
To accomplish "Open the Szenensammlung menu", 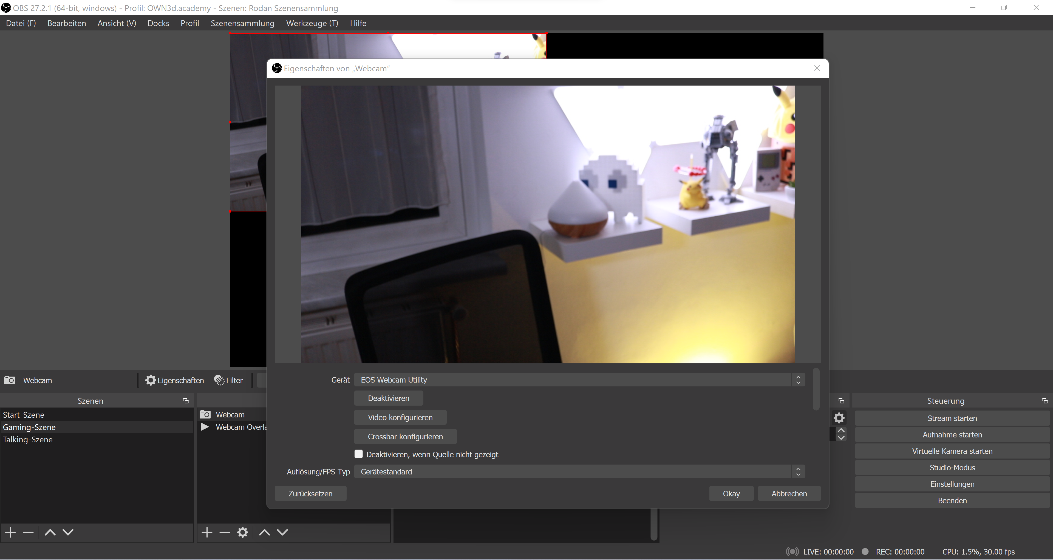I will [242, 23].
